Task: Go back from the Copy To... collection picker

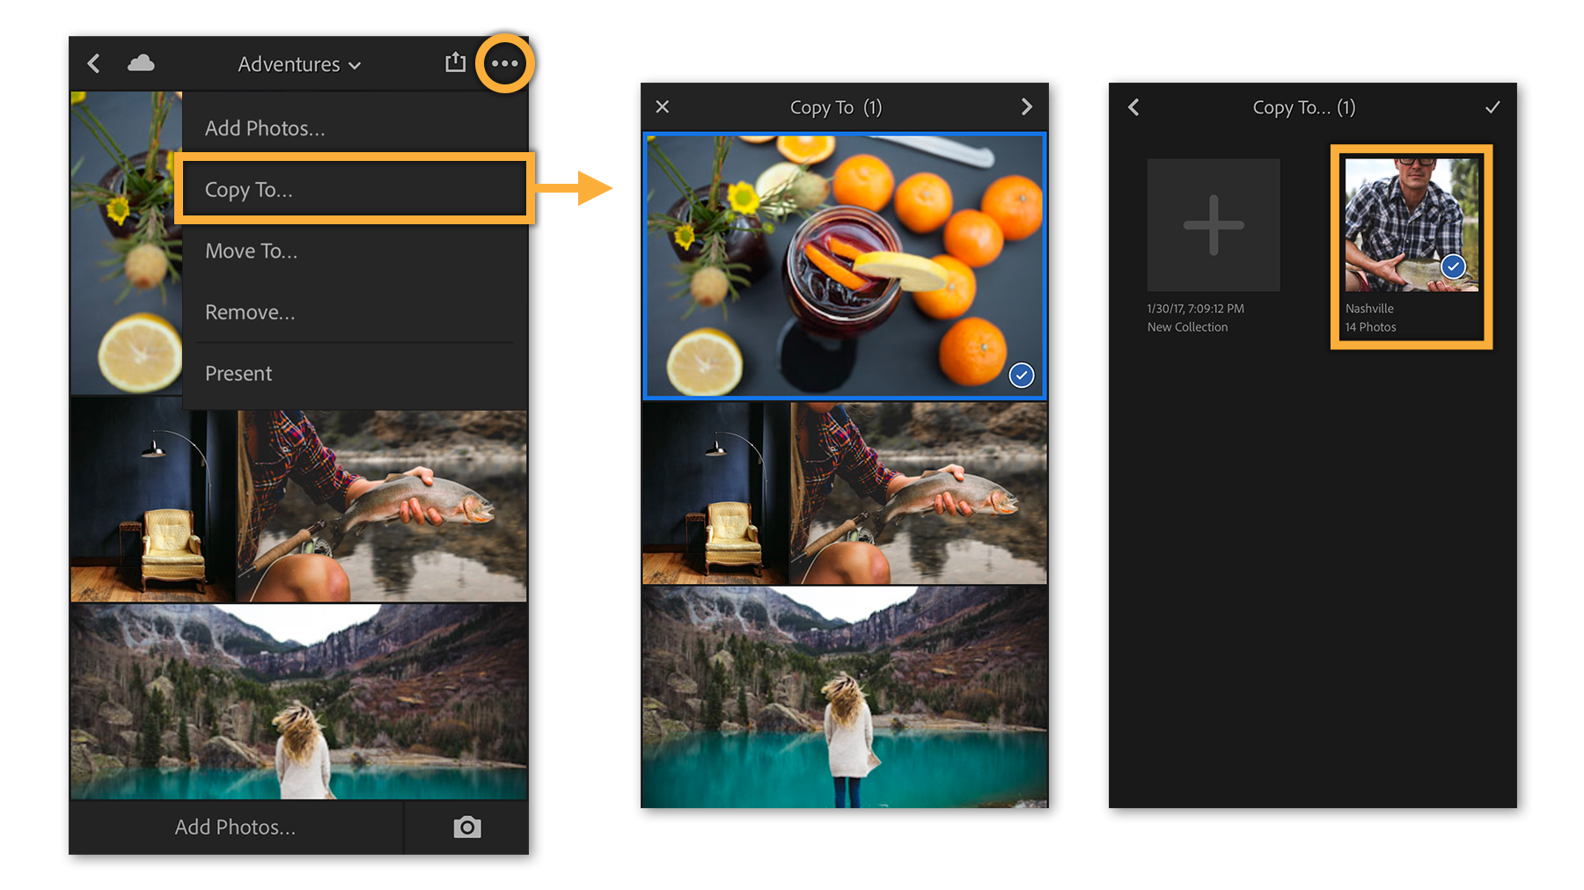Action: tap(1133, 107)
